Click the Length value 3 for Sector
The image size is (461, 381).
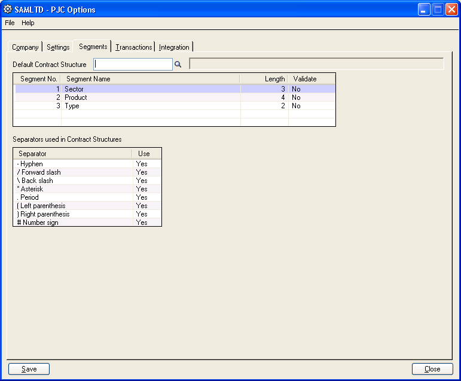264,89
